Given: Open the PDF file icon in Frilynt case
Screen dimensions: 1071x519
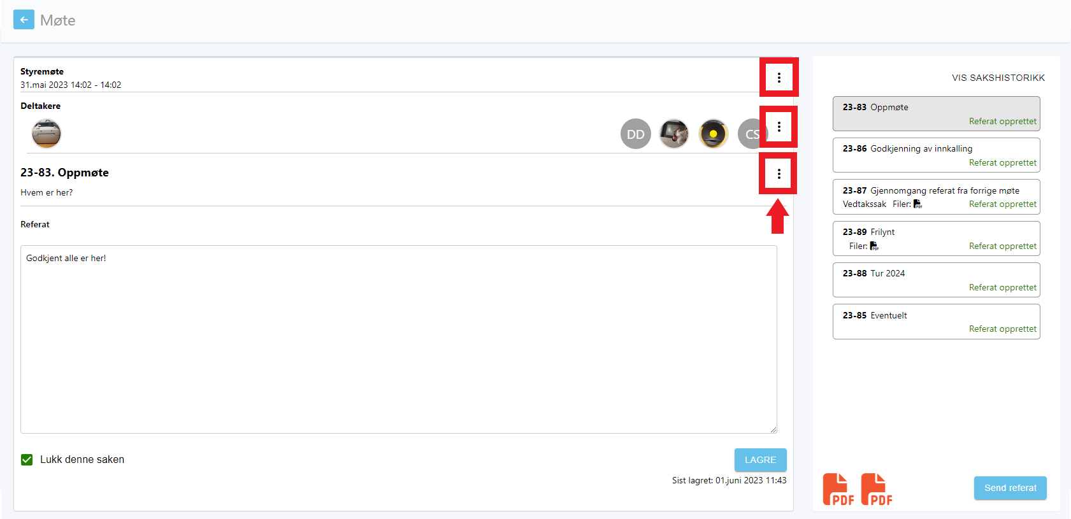Looking at the screenshot, I should click(x=874, y=246).
